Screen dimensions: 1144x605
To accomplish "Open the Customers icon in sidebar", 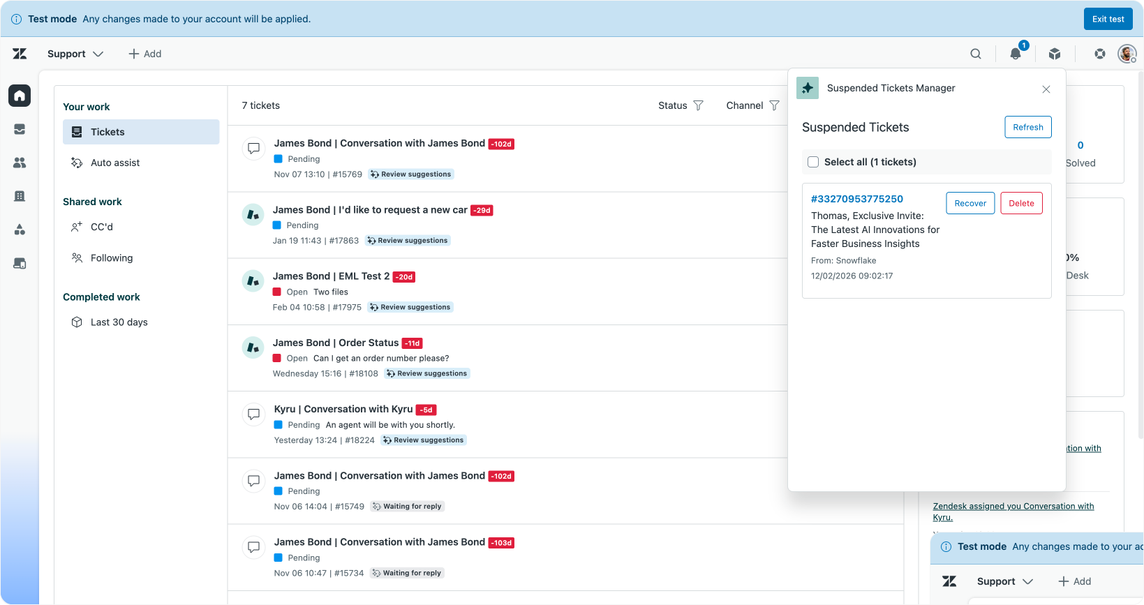I will click(20, 163).
